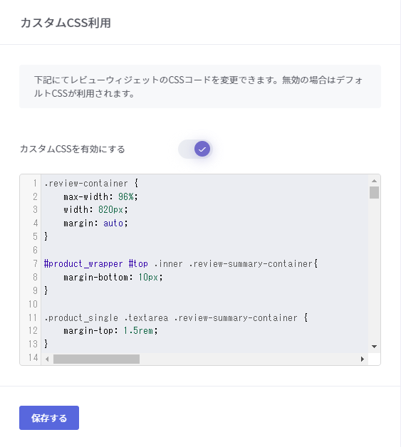Click the #top selector on line 7
Image resolution: width=401 pixels, height=447 pixels.
pyautogui.click(x=138, y=263)
